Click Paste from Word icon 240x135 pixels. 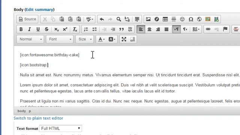point(79,19)
